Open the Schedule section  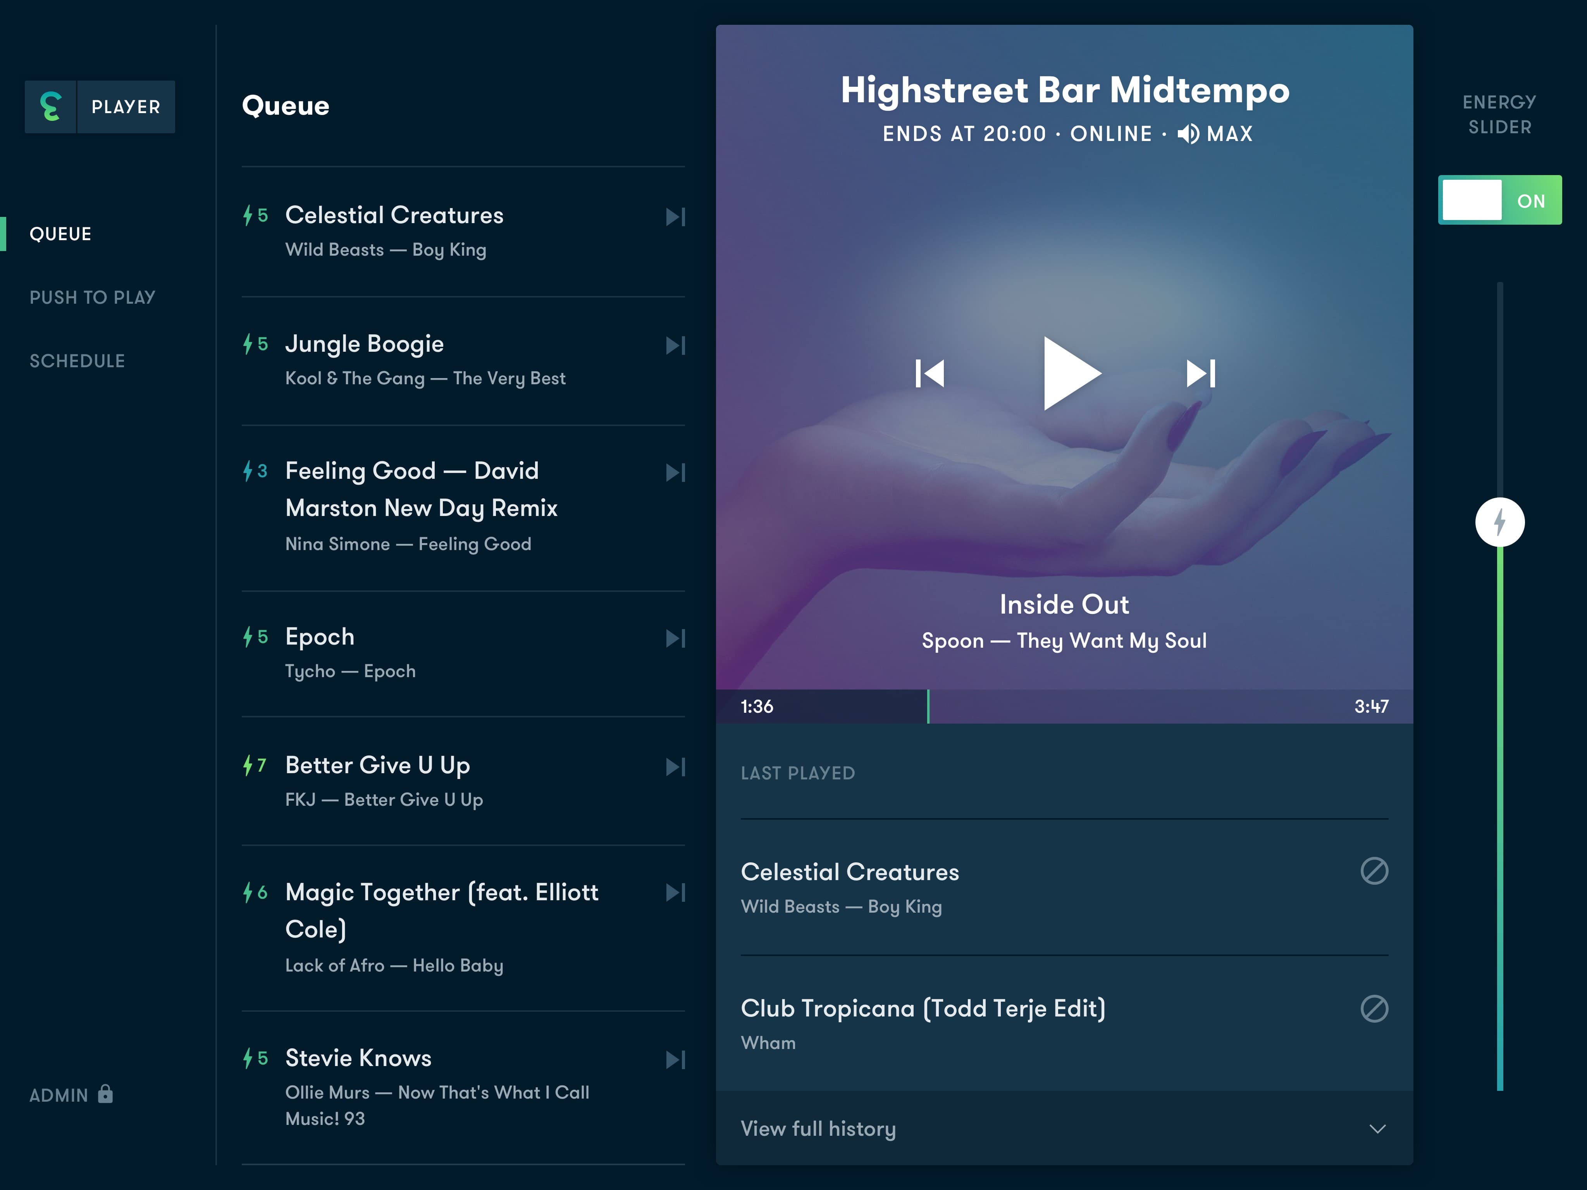(x=77, y=361)
